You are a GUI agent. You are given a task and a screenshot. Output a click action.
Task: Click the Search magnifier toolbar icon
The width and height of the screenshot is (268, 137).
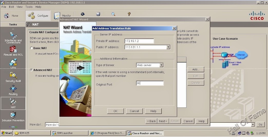(113, 14)
